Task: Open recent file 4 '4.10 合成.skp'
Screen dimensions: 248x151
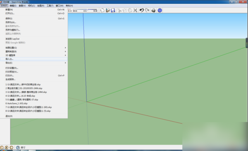Action: [34, 96]
